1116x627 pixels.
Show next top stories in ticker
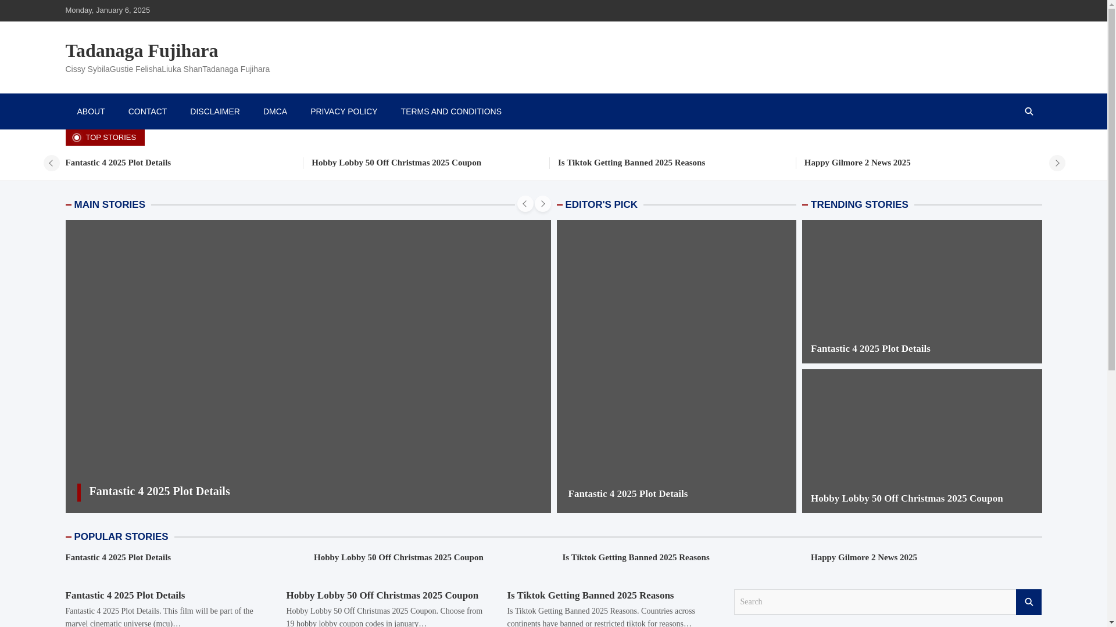click(1057, 163)
